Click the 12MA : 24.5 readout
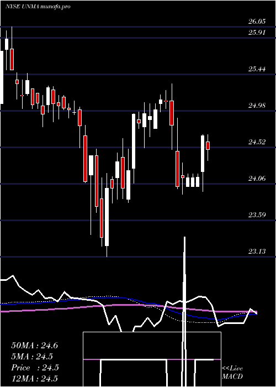 point(34,378)
